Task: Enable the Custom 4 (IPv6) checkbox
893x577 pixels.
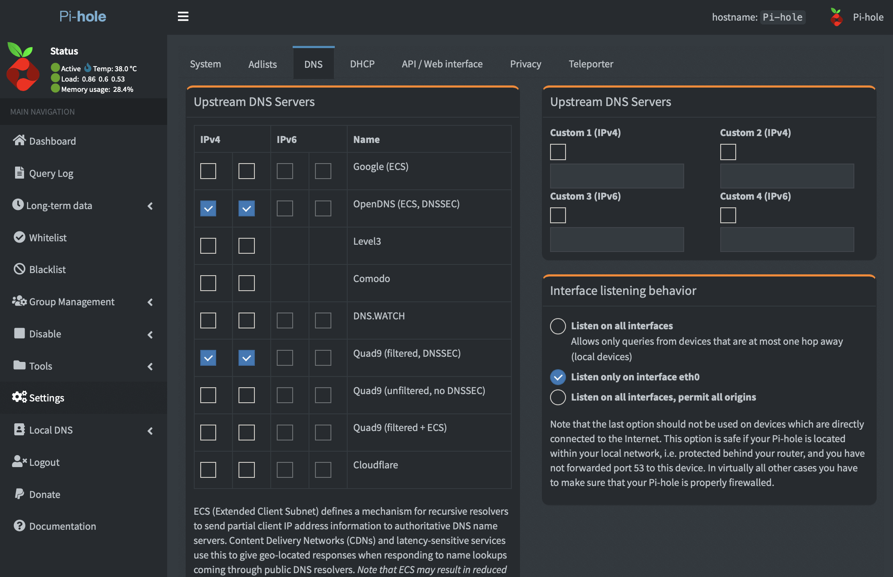Action: [728, 215]
